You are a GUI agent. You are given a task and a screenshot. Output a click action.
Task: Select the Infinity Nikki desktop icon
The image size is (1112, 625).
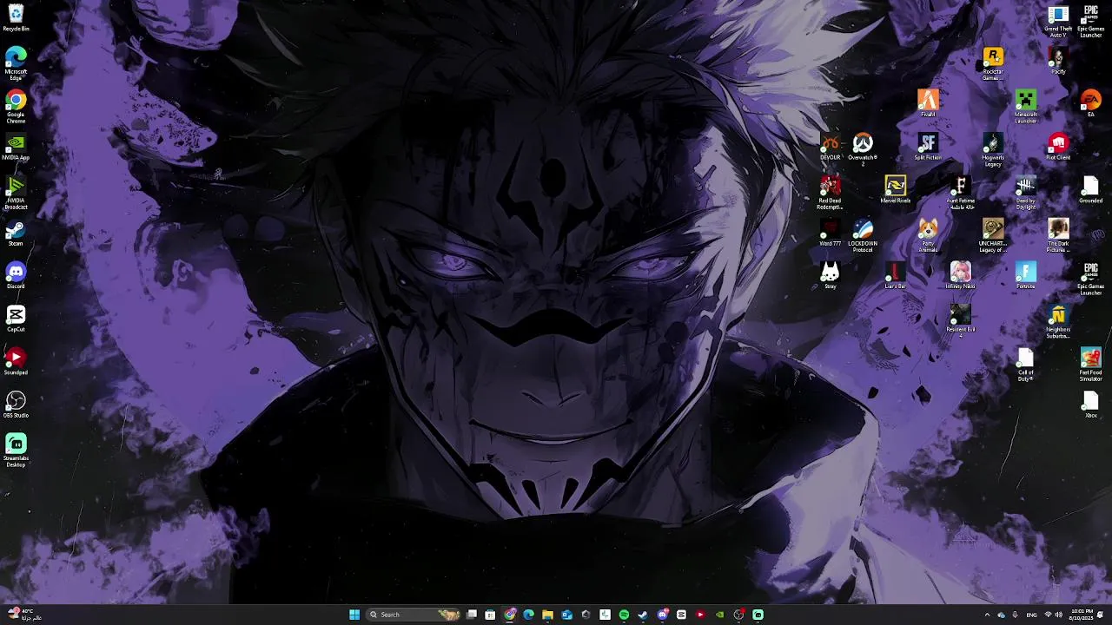(x=961, y=276)
